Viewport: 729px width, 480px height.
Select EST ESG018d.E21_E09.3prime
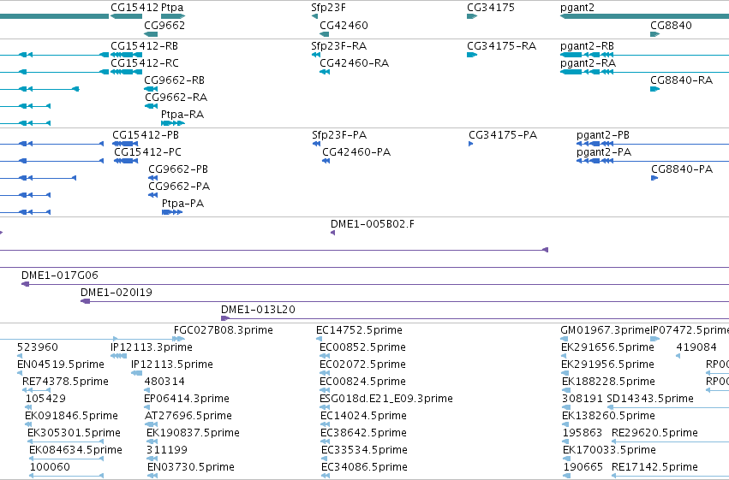coord(386,400)
